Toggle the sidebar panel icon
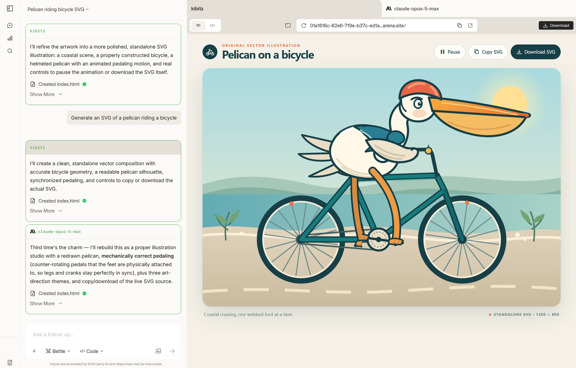576x368 pixels. (10, 8)
